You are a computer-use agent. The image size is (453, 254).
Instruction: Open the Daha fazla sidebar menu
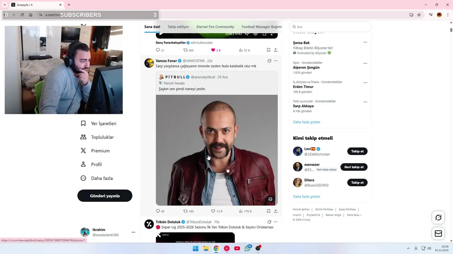pyautogui.click(x=97, y=178)
